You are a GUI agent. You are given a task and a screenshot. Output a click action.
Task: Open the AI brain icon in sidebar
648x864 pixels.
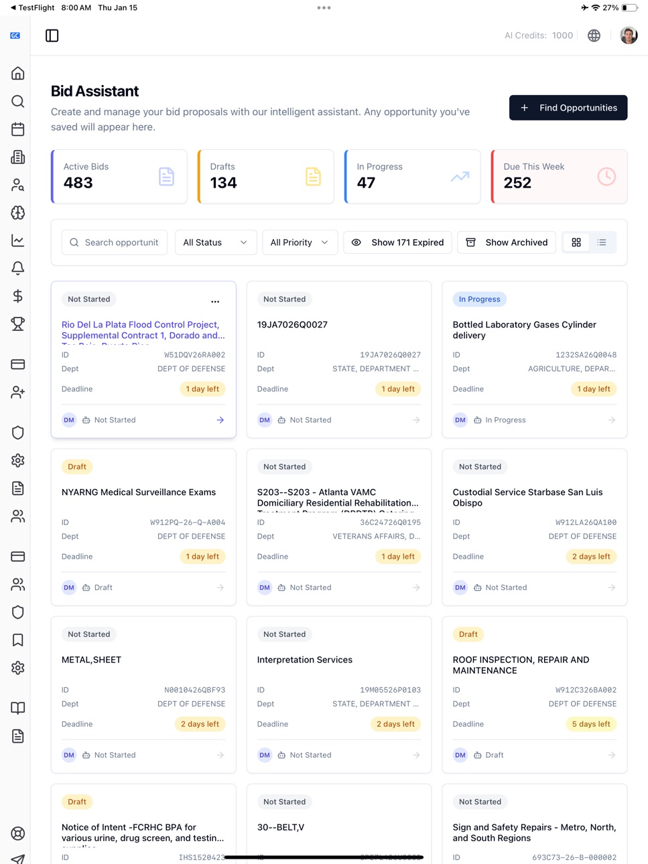click(x=18, y=212)
